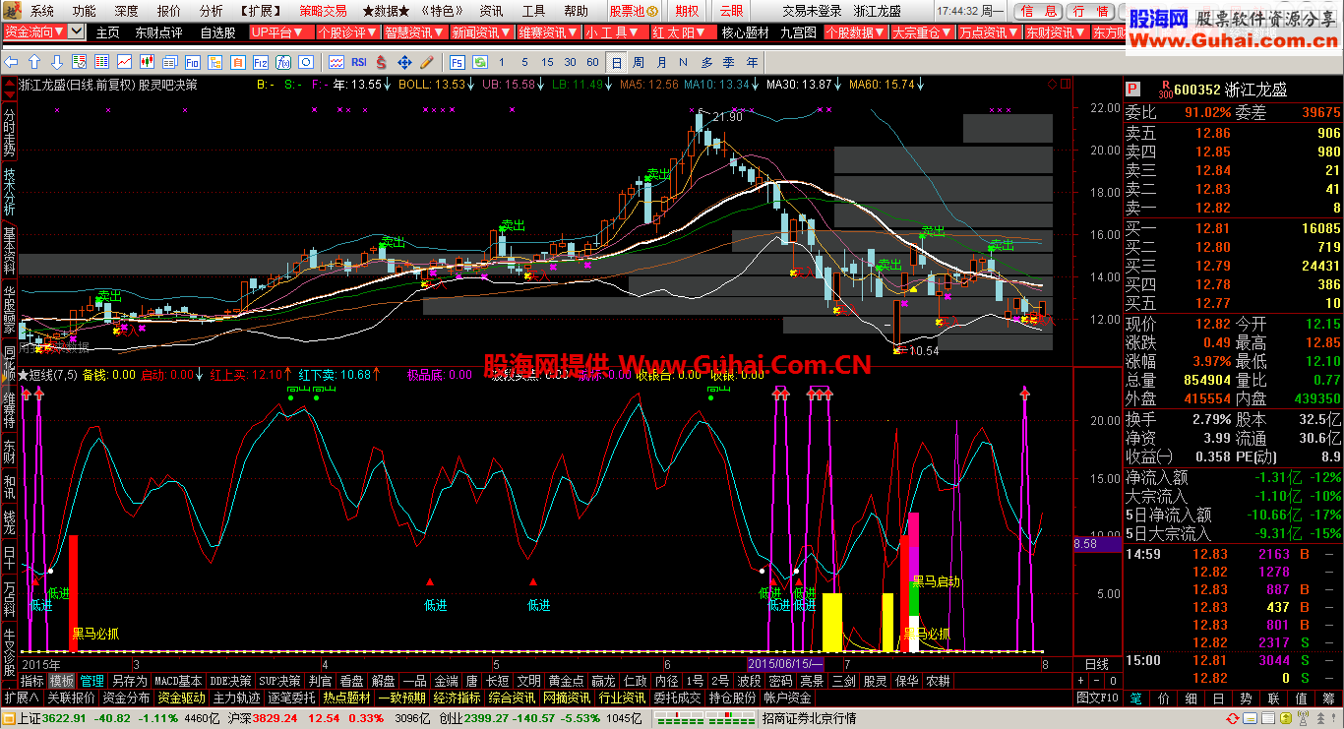Expand the 维赛资讯 dropdown
This screenshot has height=729, width=1344.
[x=548, y=32]
